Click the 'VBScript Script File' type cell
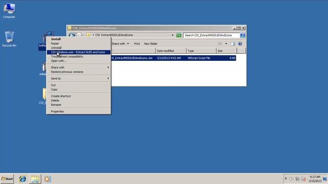Viewport: 328px width, 184px height. pos(199,58)
